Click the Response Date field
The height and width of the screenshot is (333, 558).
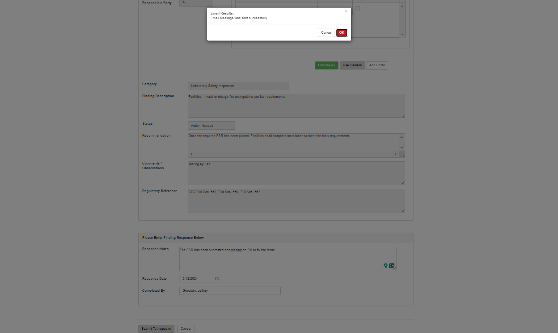(x=196, y=279)
